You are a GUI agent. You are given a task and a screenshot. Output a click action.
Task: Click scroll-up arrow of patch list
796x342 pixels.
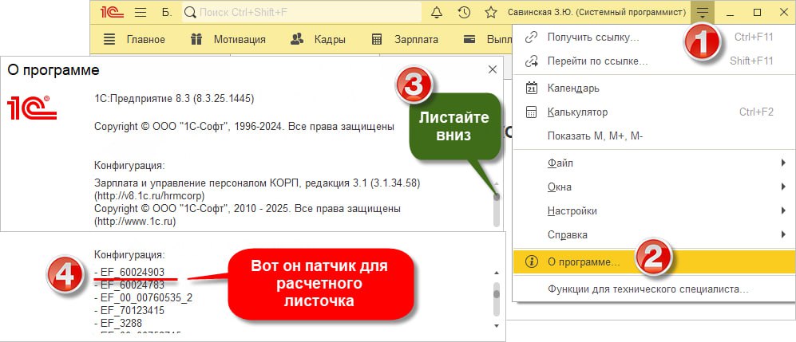pos(497,273)
